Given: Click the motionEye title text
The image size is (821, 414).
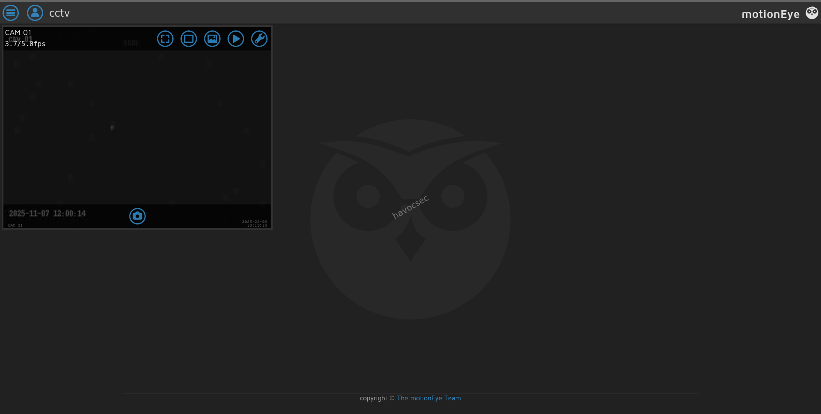Looking at the screenshot, I should [771, 14].
